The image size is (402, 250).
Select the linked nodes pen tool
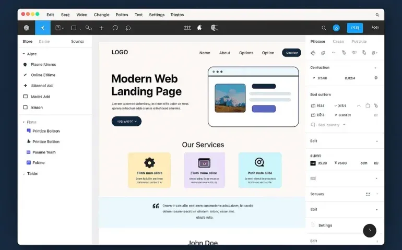(89, 28)
